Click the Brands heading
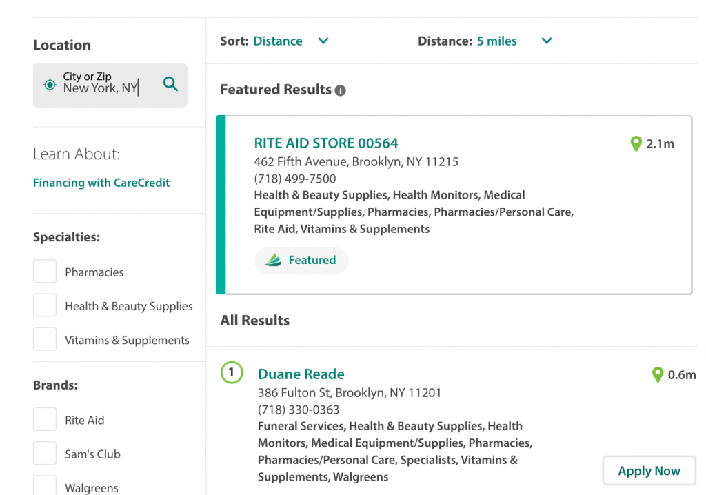Viewport: 706px width, 495px height. (55, 385)
